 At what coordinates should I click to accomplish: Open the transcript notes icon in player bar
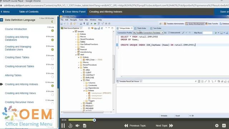(84, 125)
